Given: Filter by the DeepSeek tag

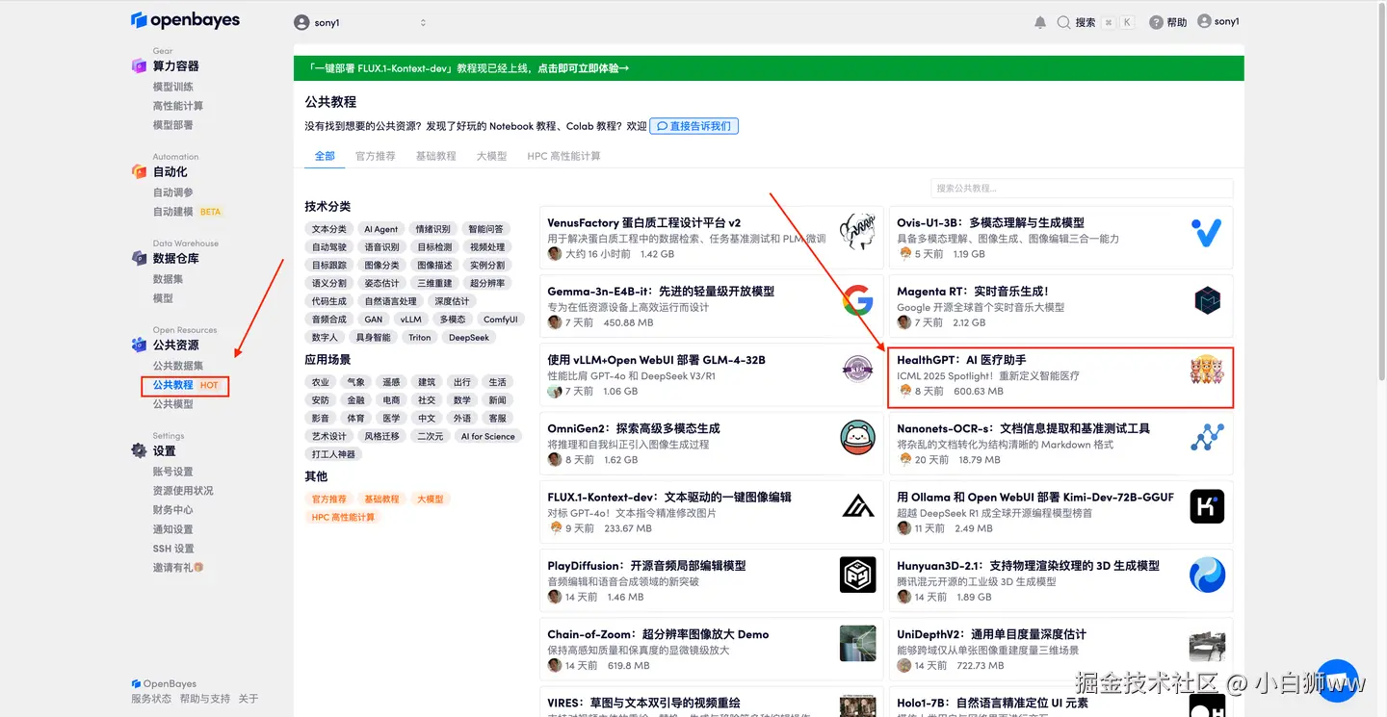Looking at the screenshot, I should coord(469,338).
